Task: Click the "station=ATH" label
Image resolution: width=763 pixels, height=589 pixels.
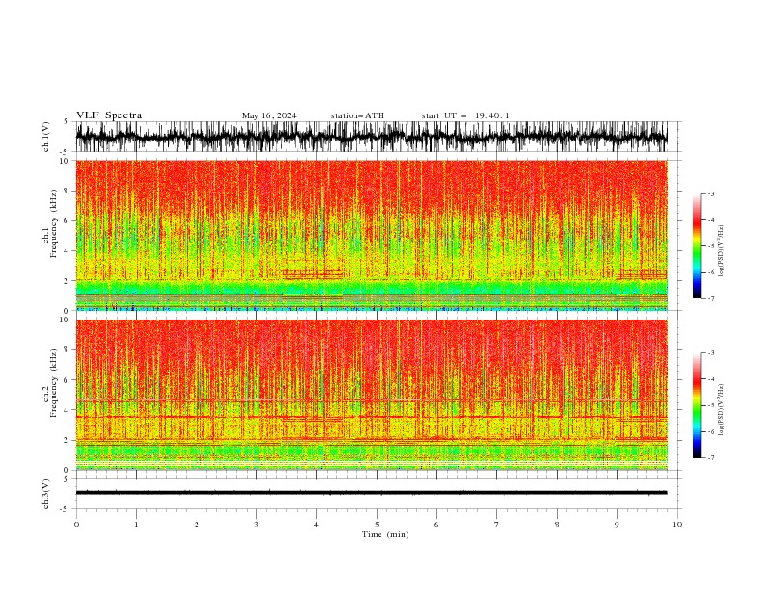Action: (x=357, y=115)
